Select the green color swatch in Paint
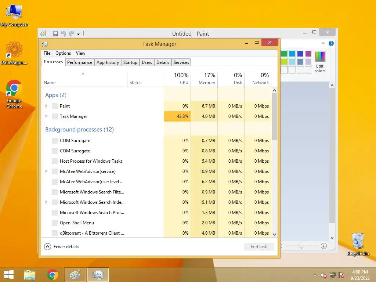The image size is (376, 282). click(x=284, y=54)
